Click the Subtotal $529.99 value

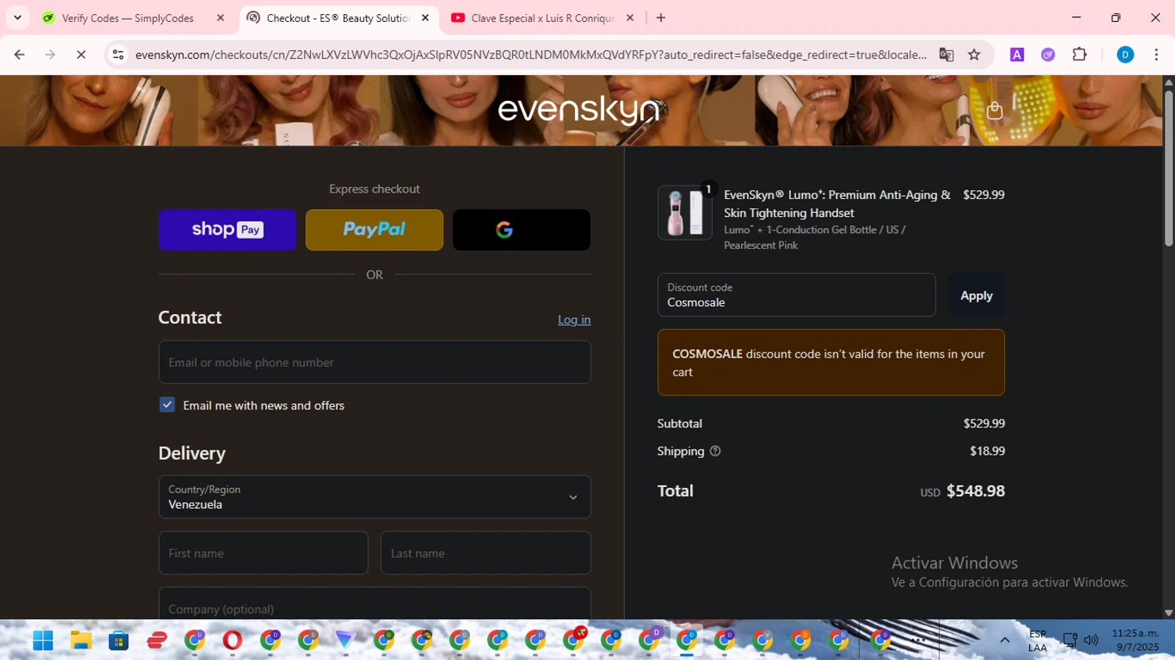coord(984,424)
